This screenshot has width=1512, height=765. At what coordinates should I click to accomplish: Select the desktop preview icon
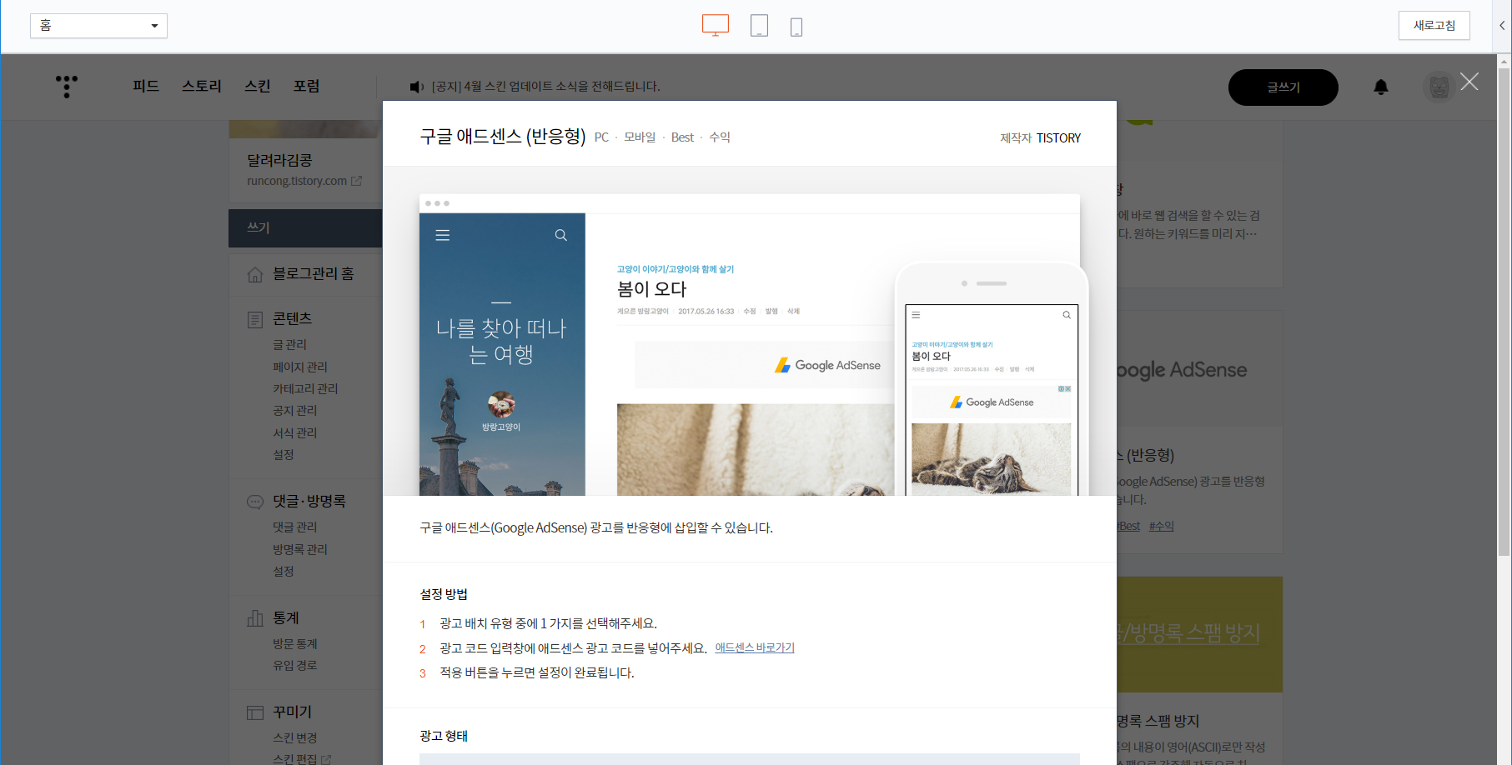pos(716,25)
